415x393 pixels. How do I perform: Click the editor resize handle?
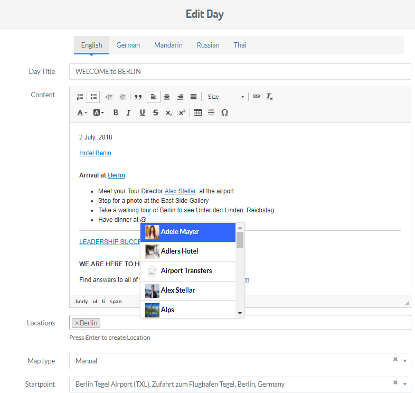coord(407,303)
